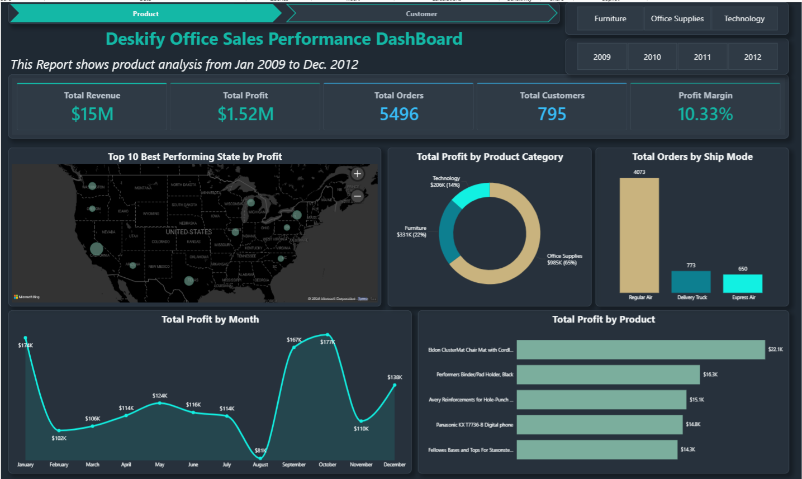This screenshot has width=802, height=479.
Task: Select the Texas bubble on the map
Action: click(x=189, y=281)
